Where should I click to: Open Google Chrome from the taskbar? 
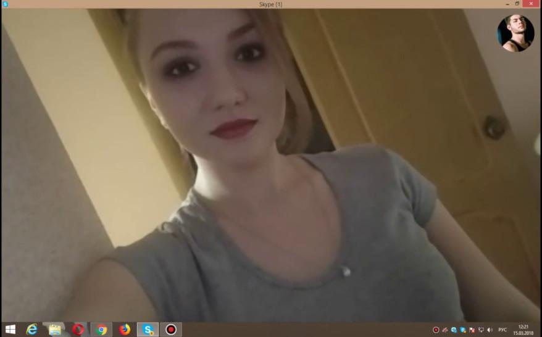pos(102,330)
